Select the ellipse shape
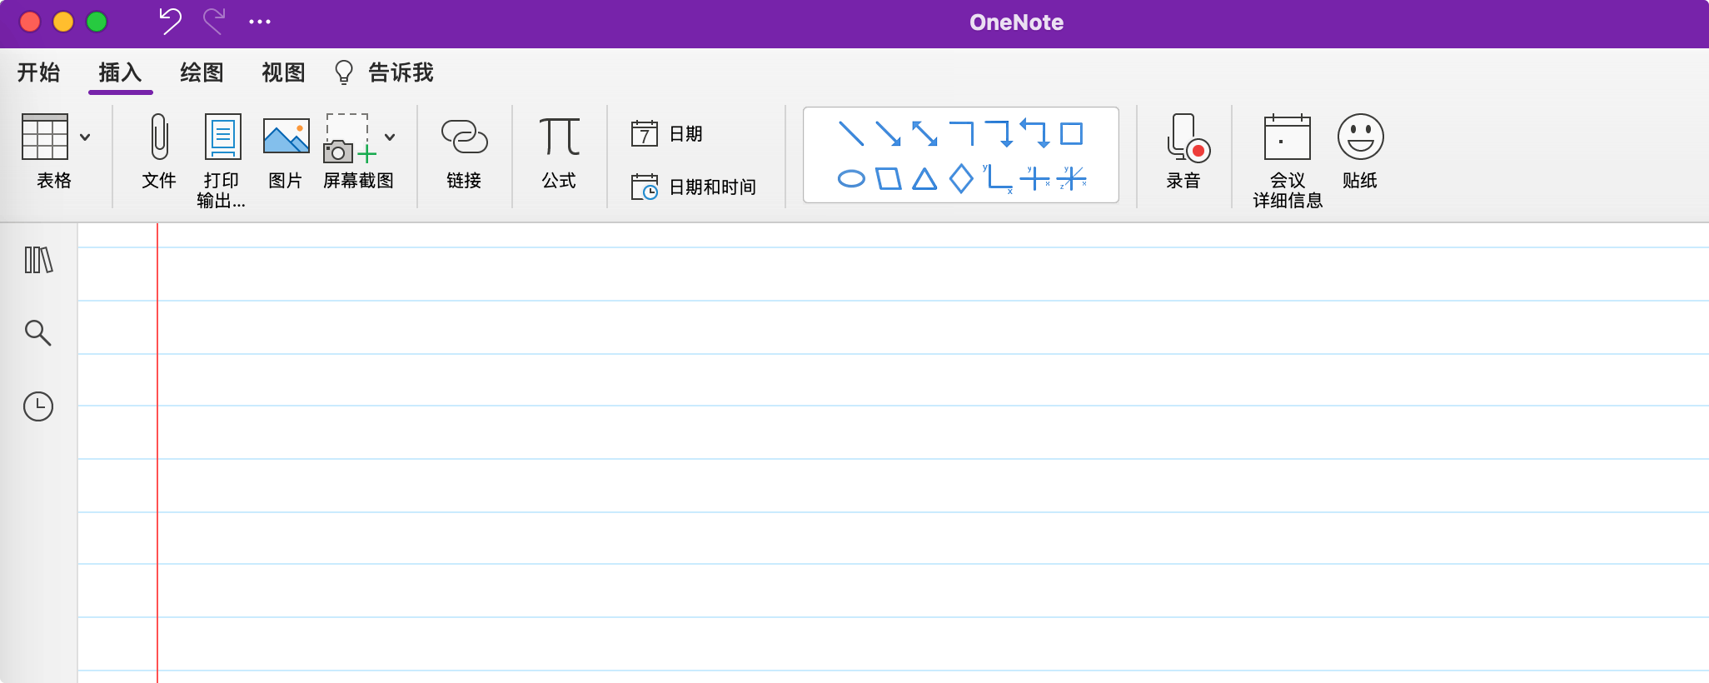The height and width of the screenshot is (683, 1709). (851, 178)
